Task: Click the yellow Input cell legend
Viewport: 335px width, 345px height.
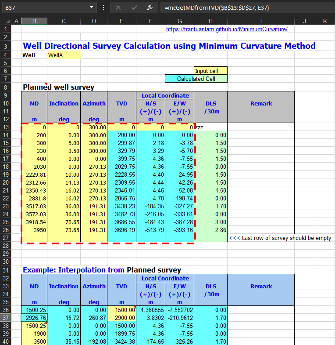Action: [x=210, y=71]
